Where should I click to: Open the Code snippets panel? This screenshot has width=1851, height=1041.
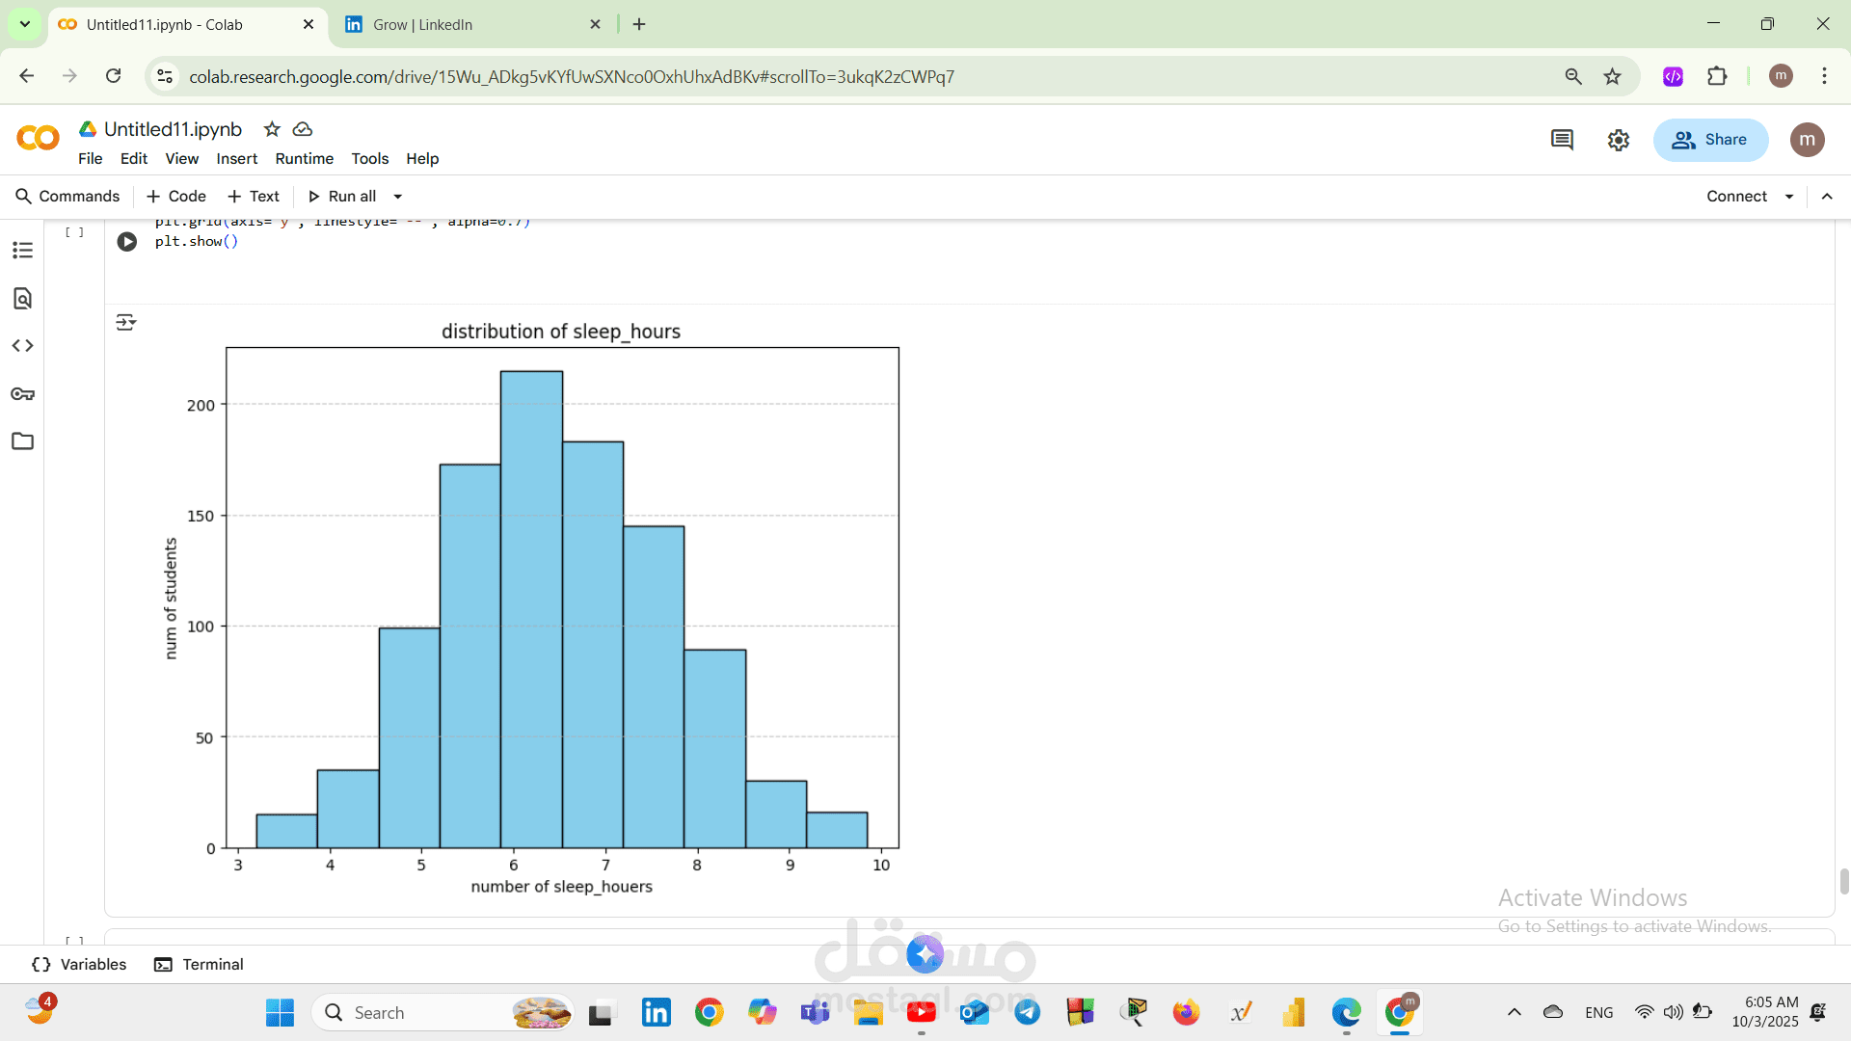tap(22, 345)
